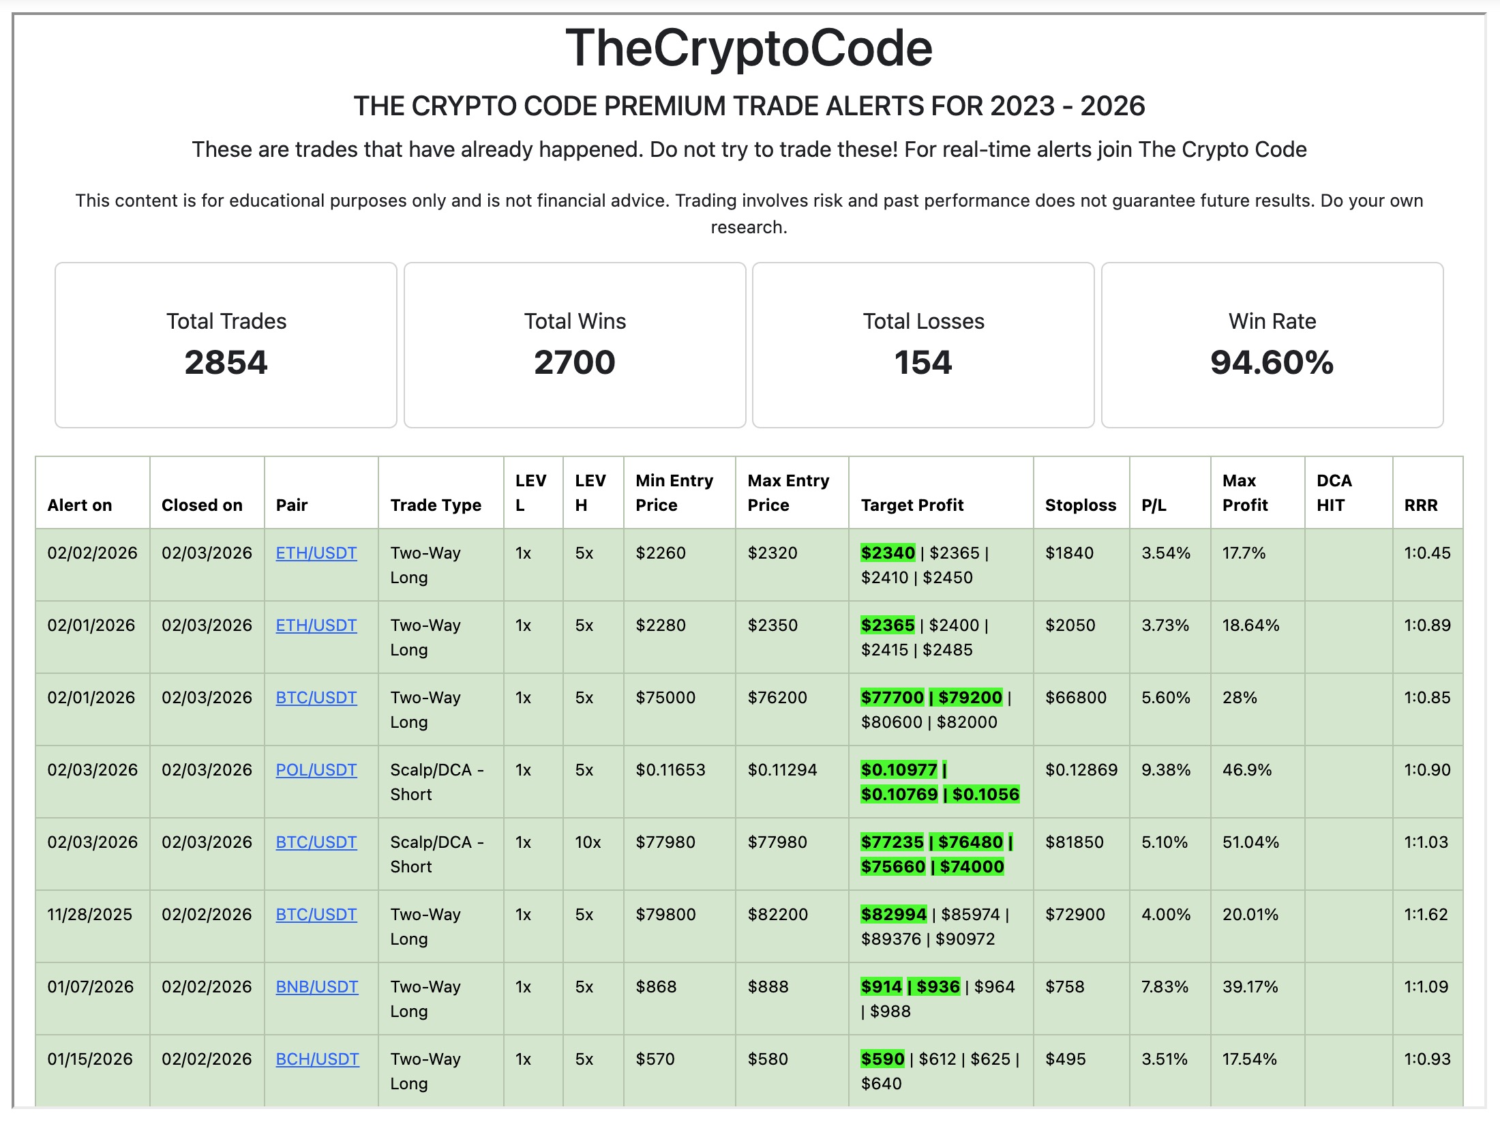Open the BNB/USDT pair link
Image resolution: width=1500 pixels, height=1135 pixels.
[x=316, y=986]
